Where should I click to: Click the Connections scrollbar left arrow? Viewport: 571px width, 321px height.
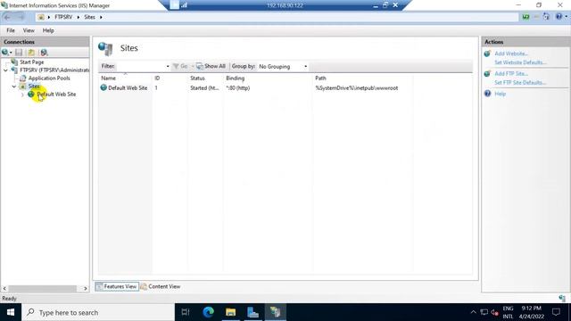4,289
